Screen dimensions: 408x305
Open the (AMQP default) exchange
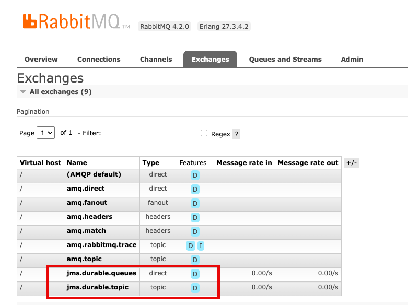coord(94,174)
